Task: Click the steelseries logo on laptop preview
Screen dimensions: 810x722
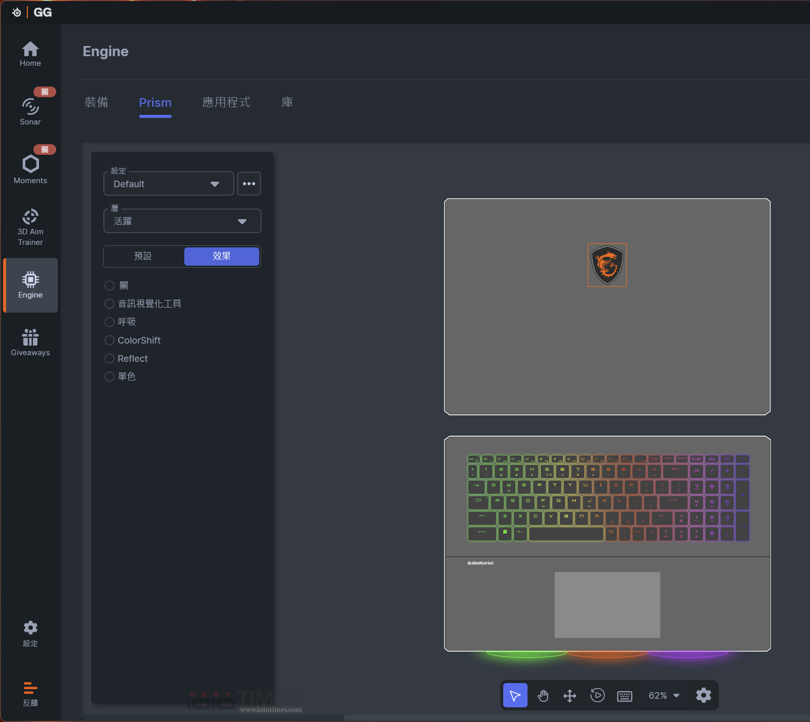Action: pos(480,563)
